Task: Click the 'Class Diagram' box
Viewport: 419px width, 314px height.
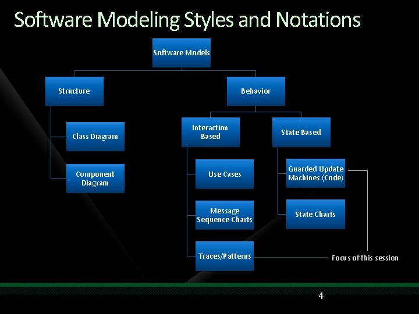Action: click(x=95, y=137)
